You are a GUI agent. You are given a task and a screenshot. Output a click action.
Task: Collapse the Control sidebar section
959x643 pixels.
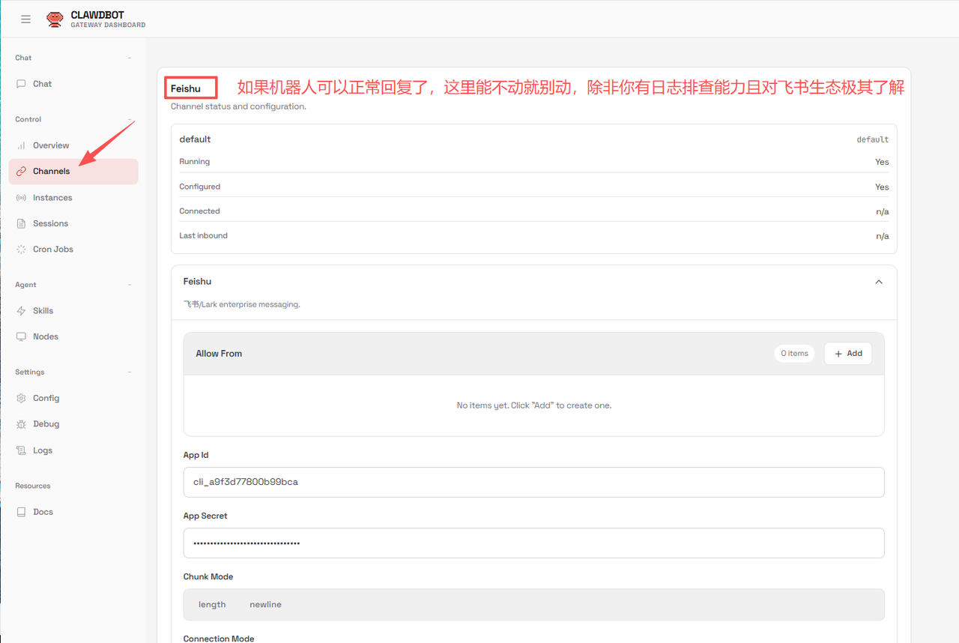click(x=130, y=119)
